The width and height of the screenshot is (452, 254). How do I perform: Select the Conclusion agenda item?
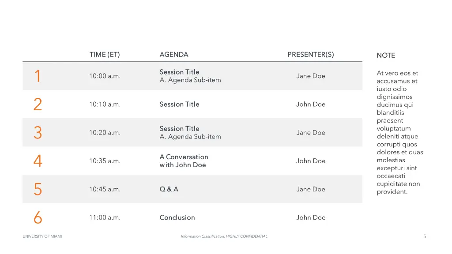(x=177, y=217)
